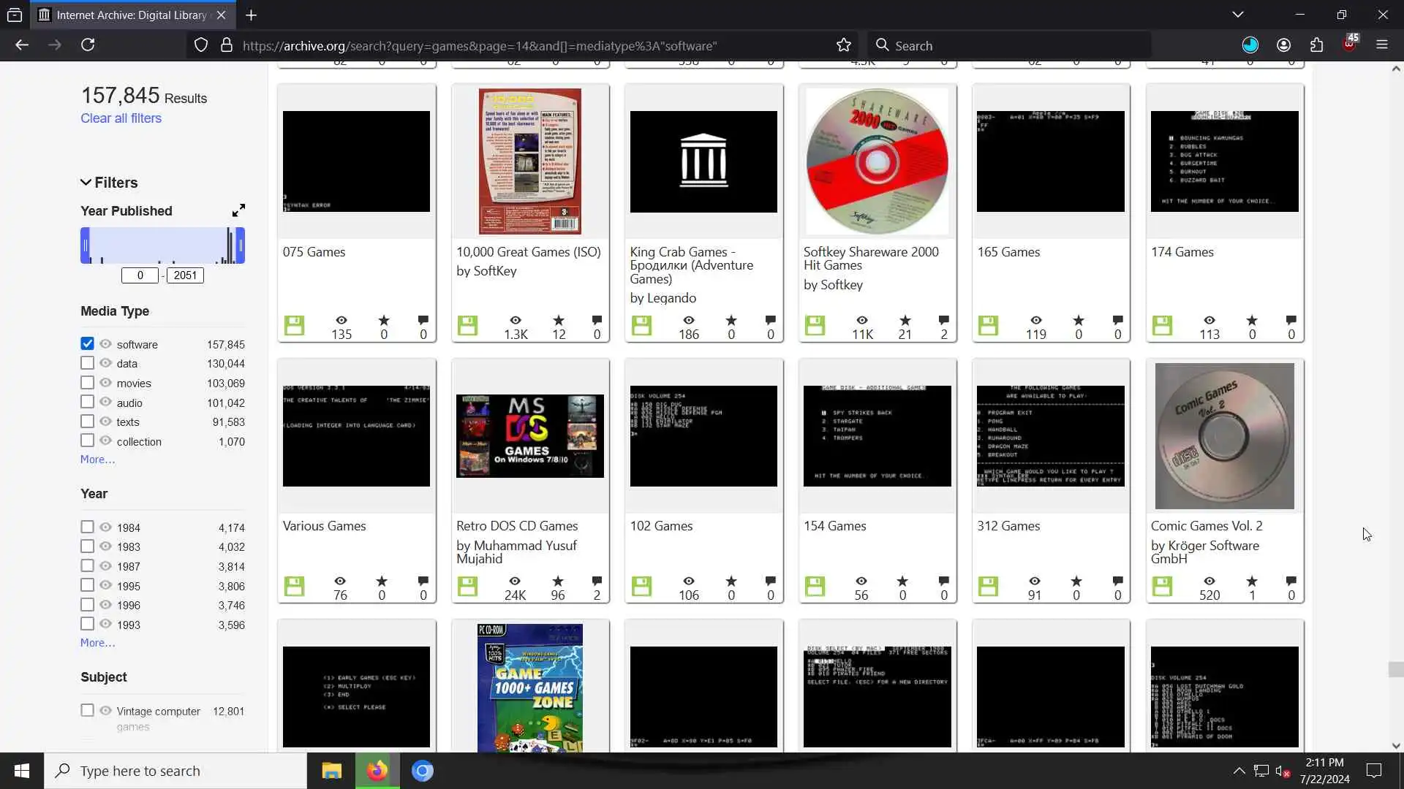Open the Firefox application menu
Image resolution: width=1404 pixels, height=789 pixels.
1381,45
